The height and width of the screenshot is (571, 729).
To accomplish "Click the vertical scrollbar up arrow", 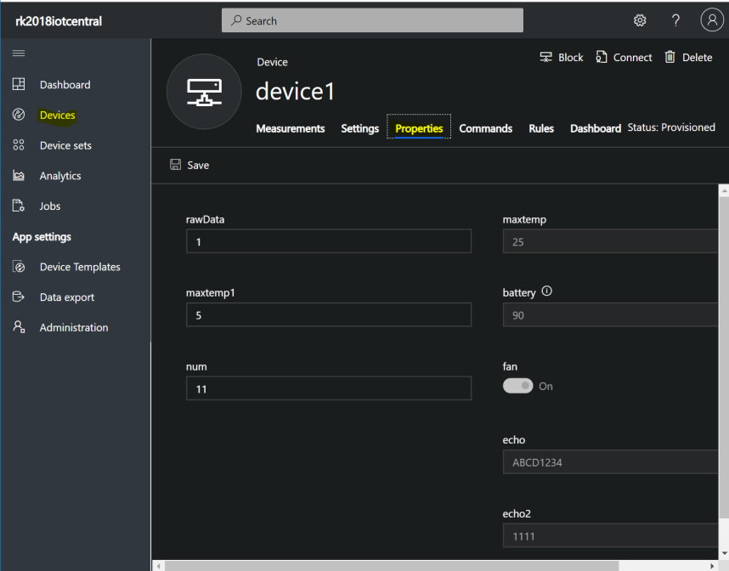I will [x=724, y=190].
